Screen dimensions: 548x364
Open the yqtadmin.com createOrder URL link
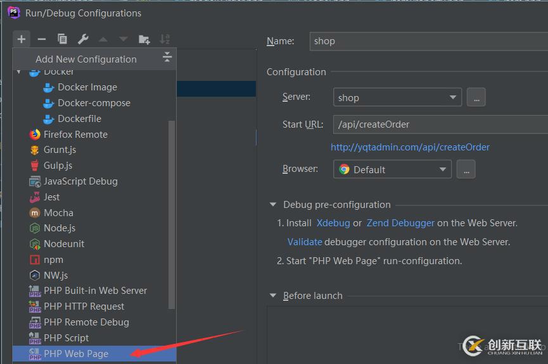410,147
